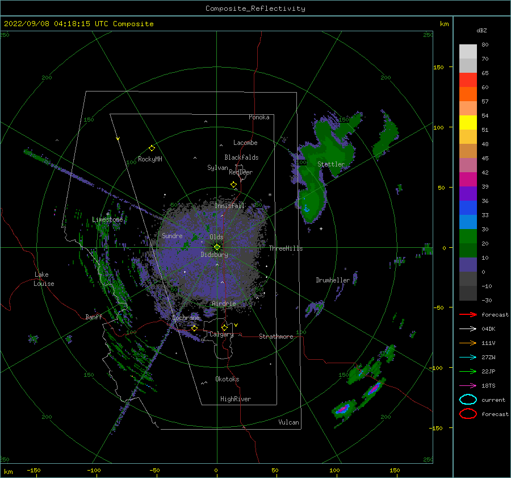Image resolution: width=511 pixels, height=478 pixels.
Task: Click the red forecast ellipse in legend
Action: (x=468, y=414)
